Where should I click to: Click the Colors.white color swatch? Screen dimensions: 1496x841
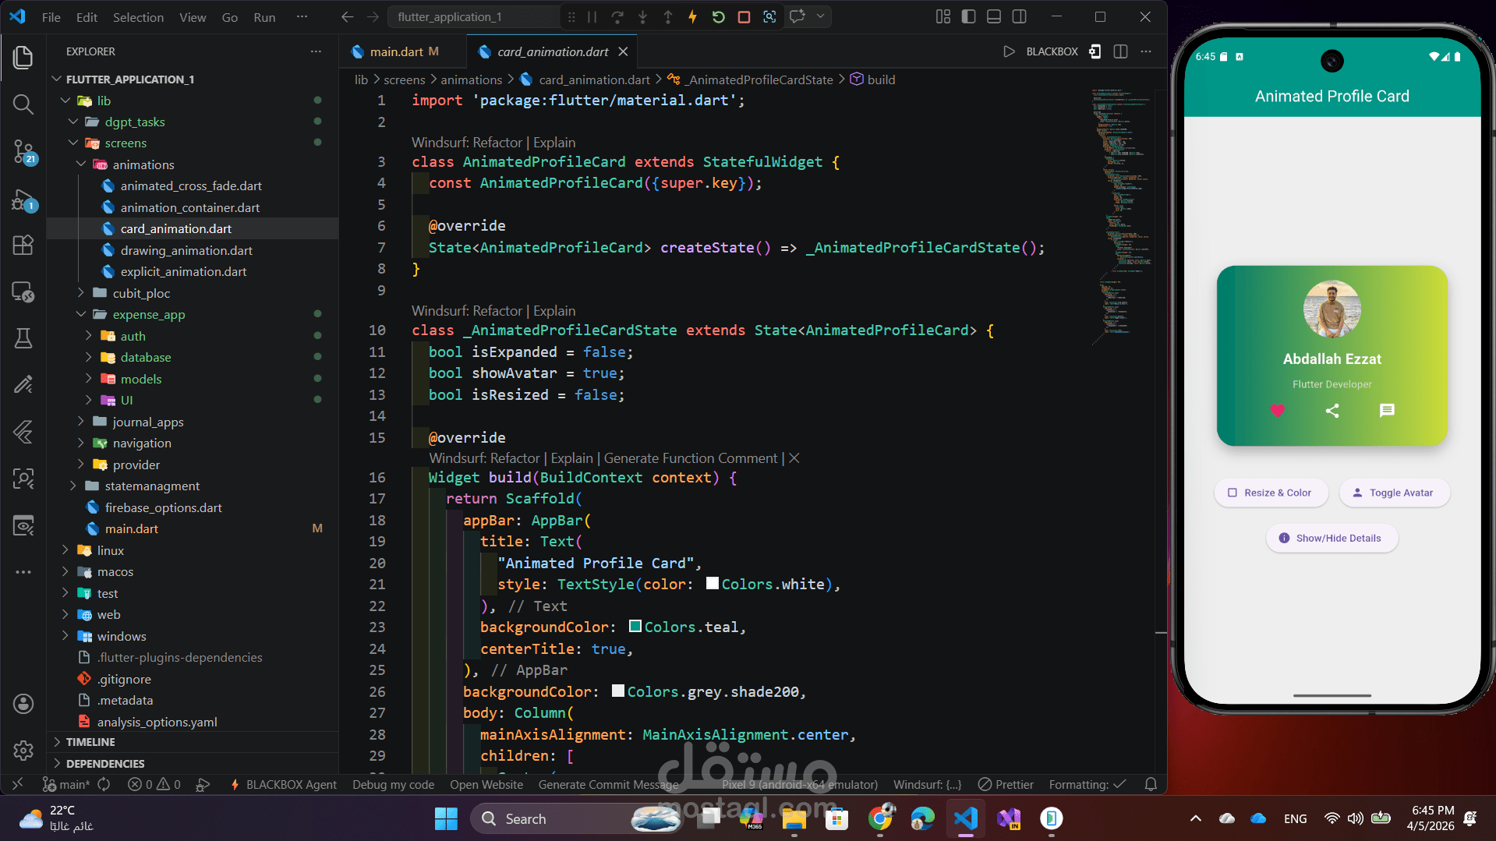pos(712,583)
